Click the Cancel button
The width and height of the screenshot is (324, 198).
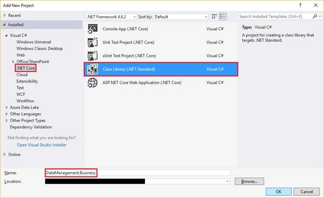tap(307, 192)
